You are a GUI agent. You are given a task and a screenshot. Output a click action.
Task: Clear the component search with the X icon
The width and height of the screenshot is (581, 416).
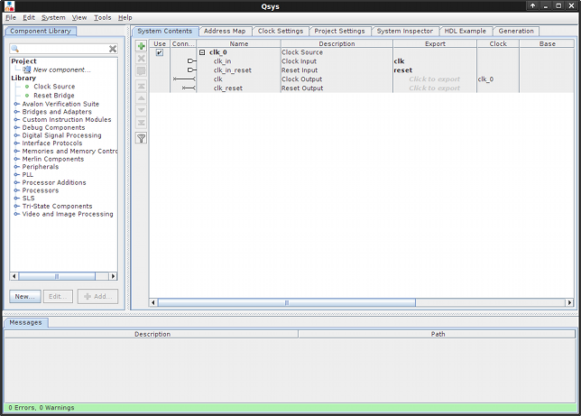pos(113,49)
